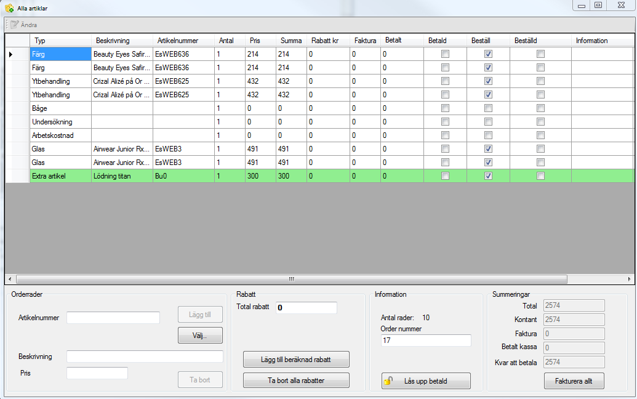
Task: Sort by the Pris column header
Action: tap(260, 41)
